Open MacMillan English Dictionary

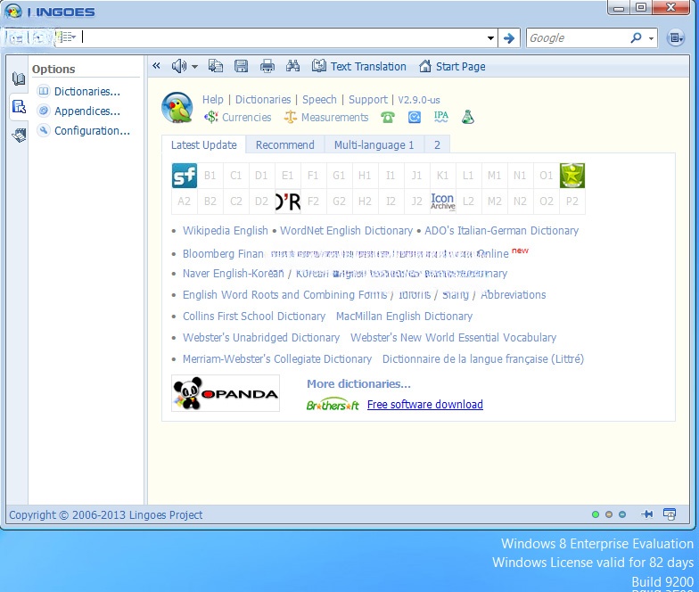[404, 316]
